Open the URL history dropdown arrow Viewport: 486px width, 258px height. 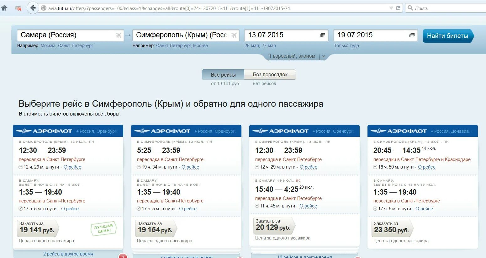[x=391, y=8]
